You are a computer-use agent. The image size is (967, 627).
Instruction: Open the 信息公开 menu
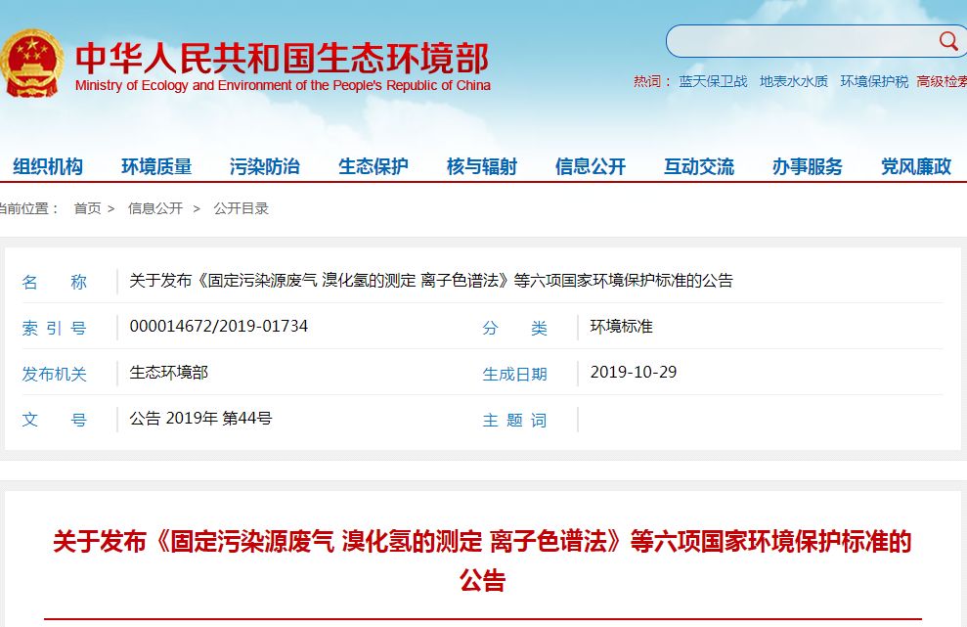(x=591, y=166)
